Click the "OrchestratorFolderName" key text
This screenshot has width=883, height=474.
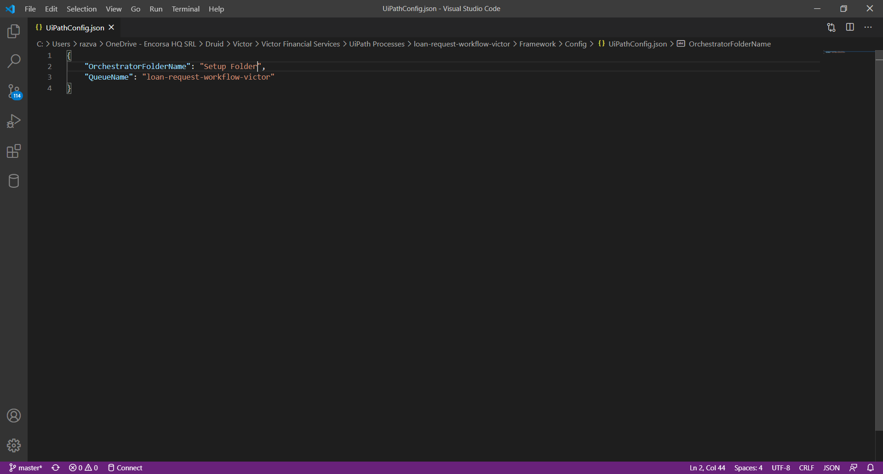[x=138, y=66]
